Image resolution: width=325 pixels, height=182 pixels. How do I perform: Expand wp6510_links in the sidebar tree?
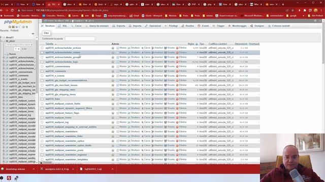(4, 97)
